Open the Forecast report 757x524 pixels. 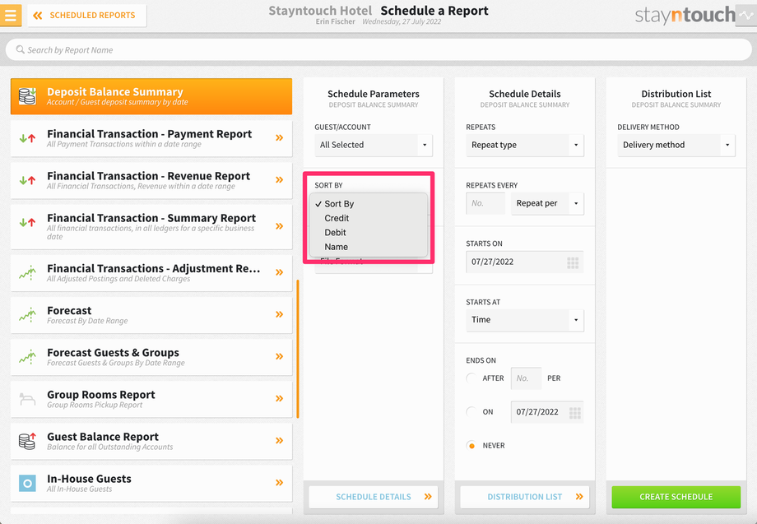click(151, 315)
